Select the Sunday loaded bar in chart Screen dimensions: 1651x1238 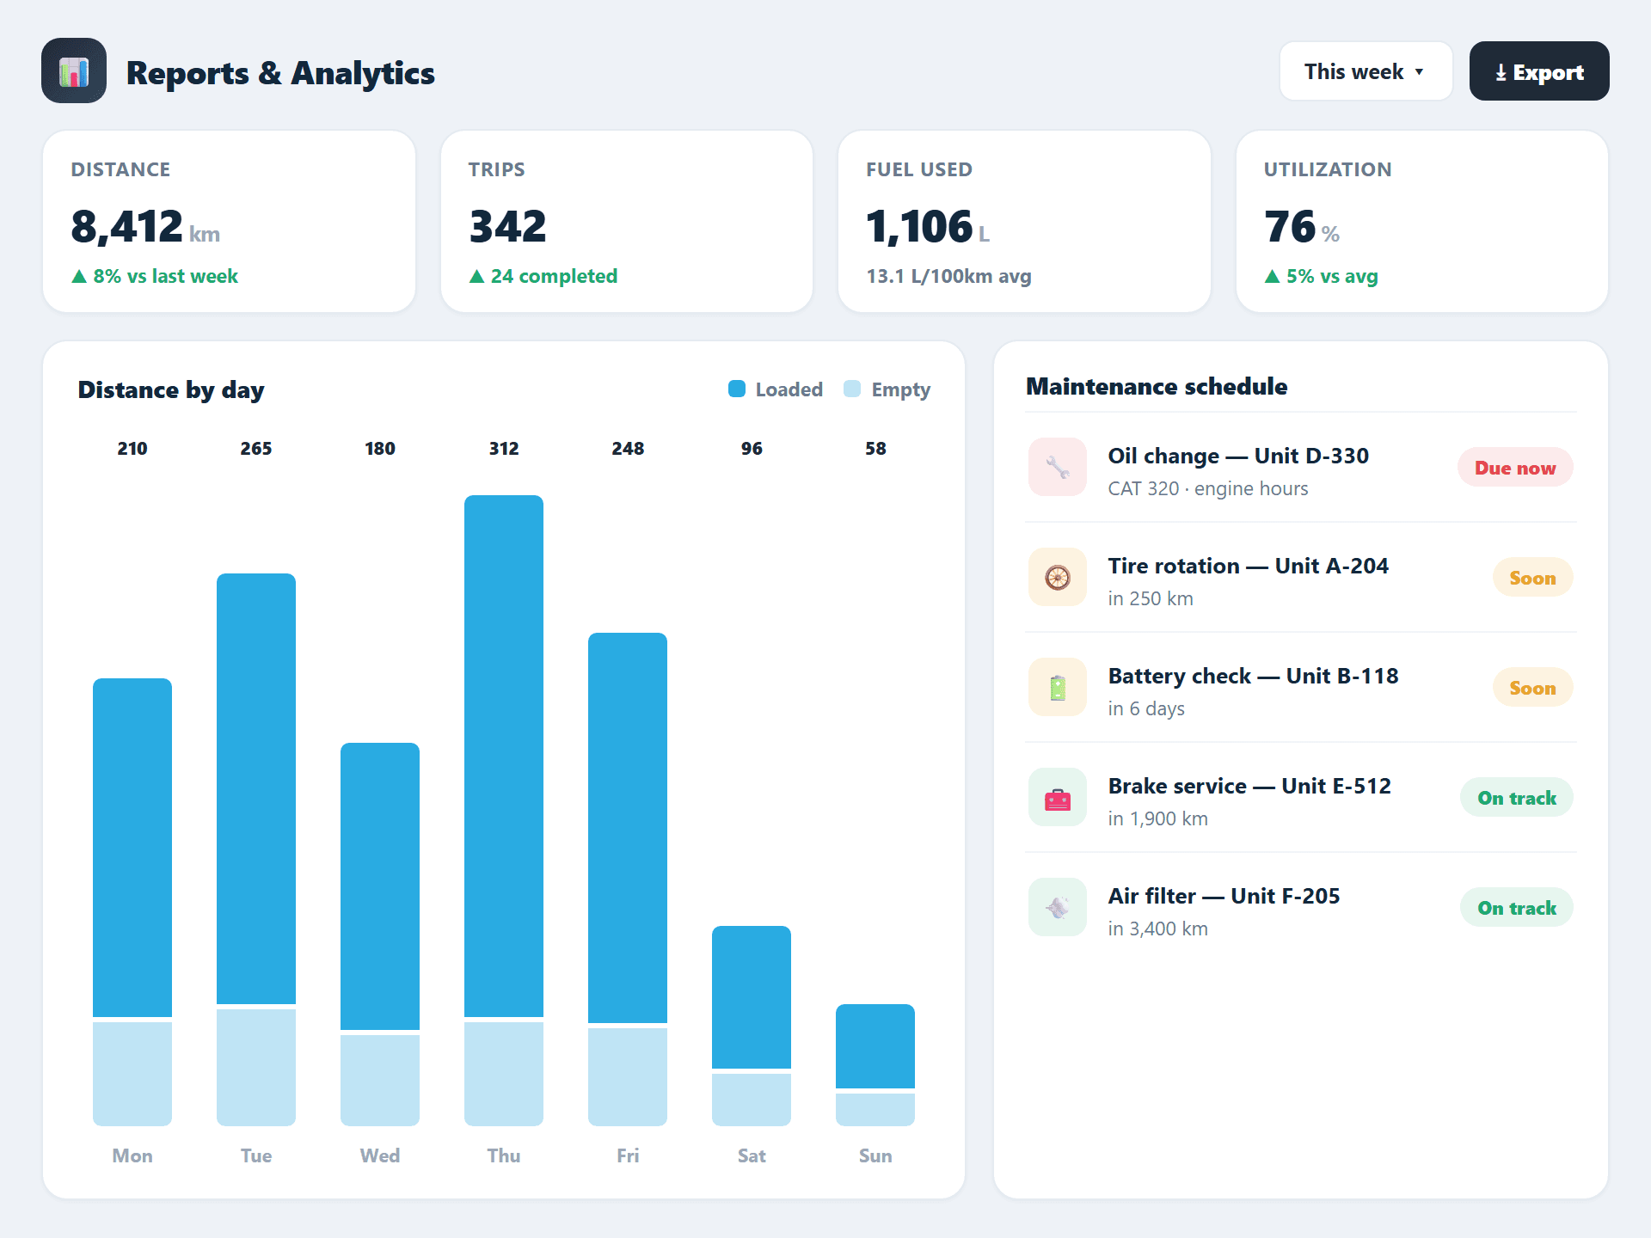[875, 1046]
